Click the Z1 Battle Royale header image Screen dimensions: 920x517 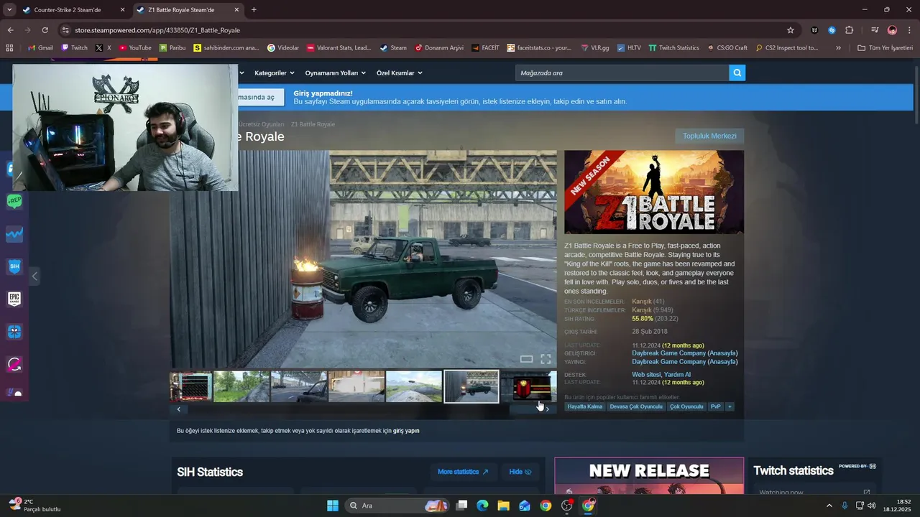[x=654, y=192]
